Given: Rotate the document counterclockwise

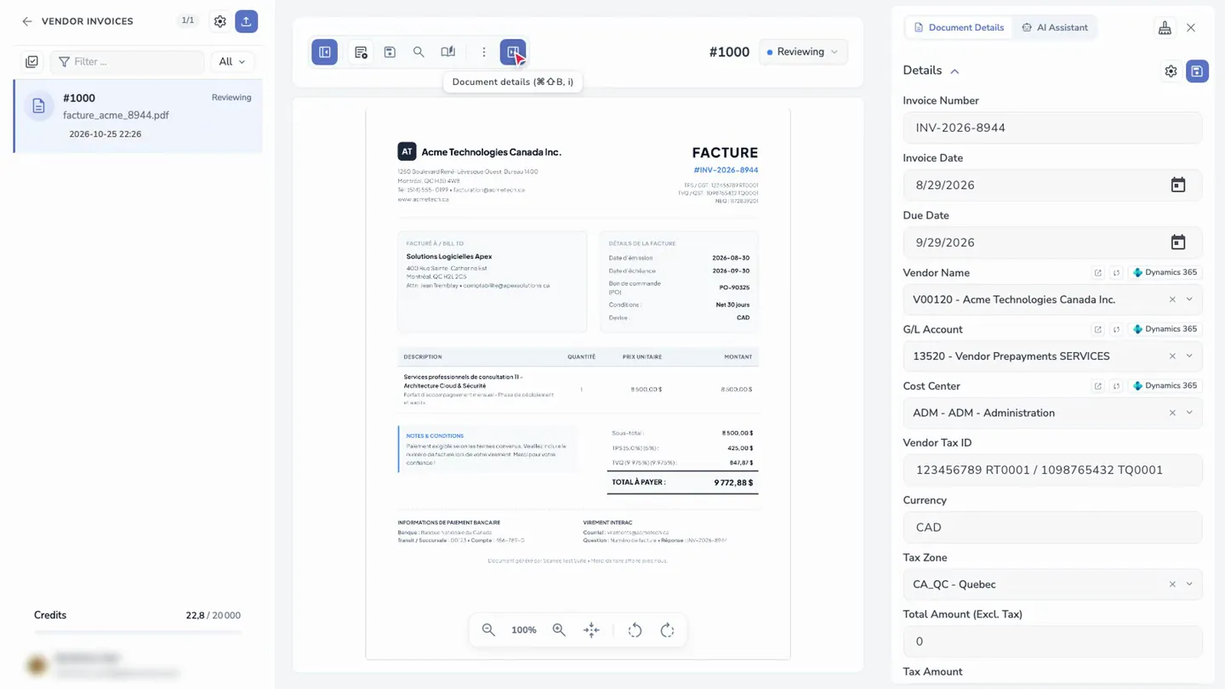Looking at the screenshot, I should coord(635,629).
